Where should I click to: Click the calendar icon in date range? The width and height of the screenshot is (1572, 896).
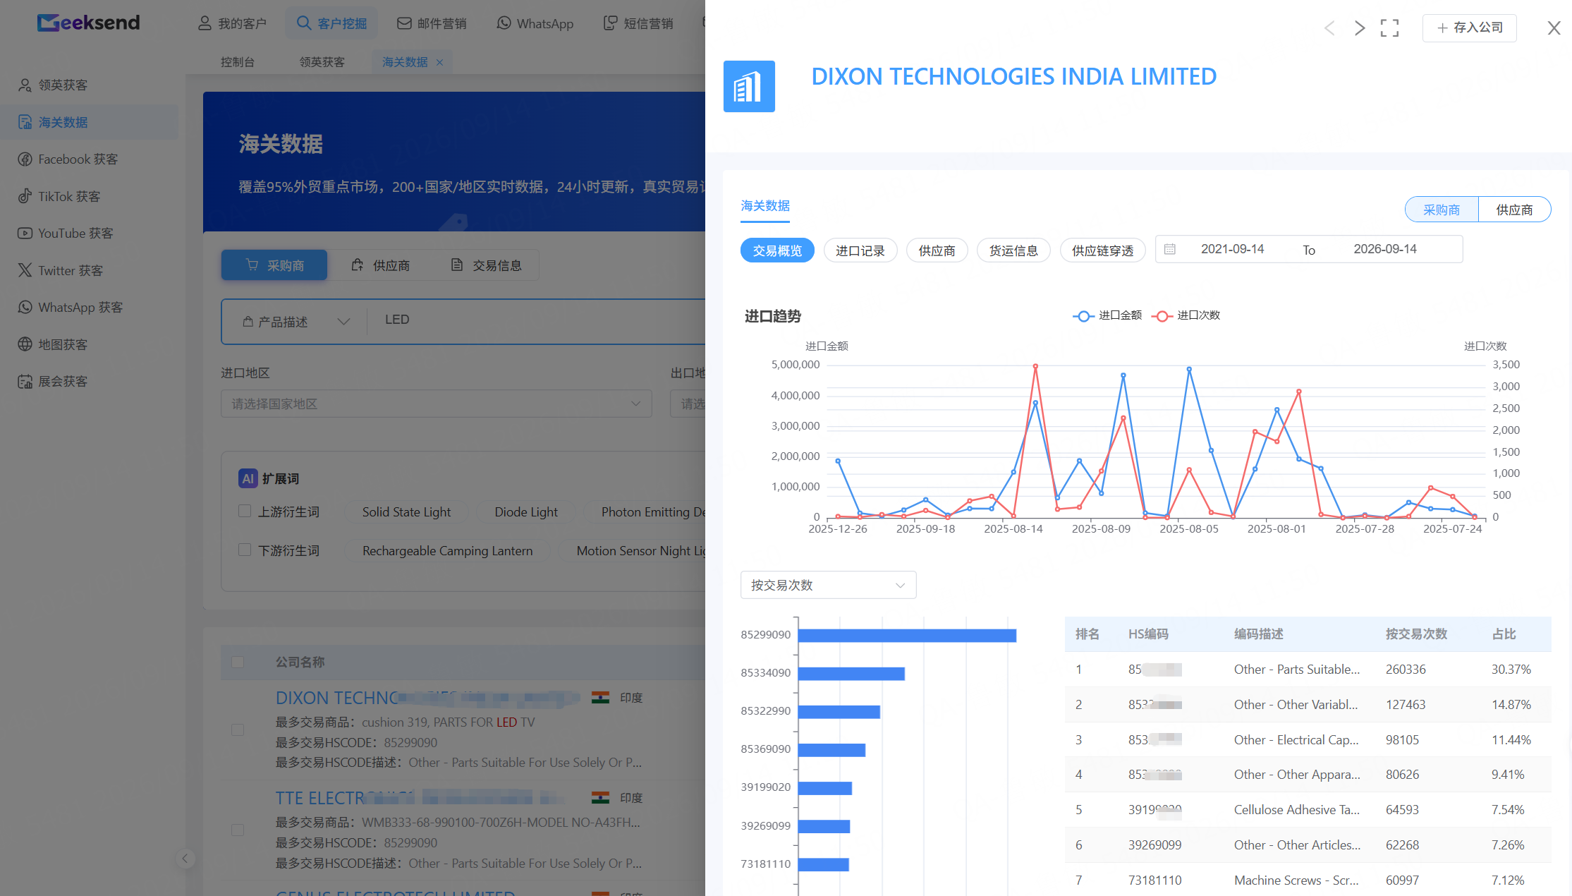pyautogui.click(x=1170, y=249)
